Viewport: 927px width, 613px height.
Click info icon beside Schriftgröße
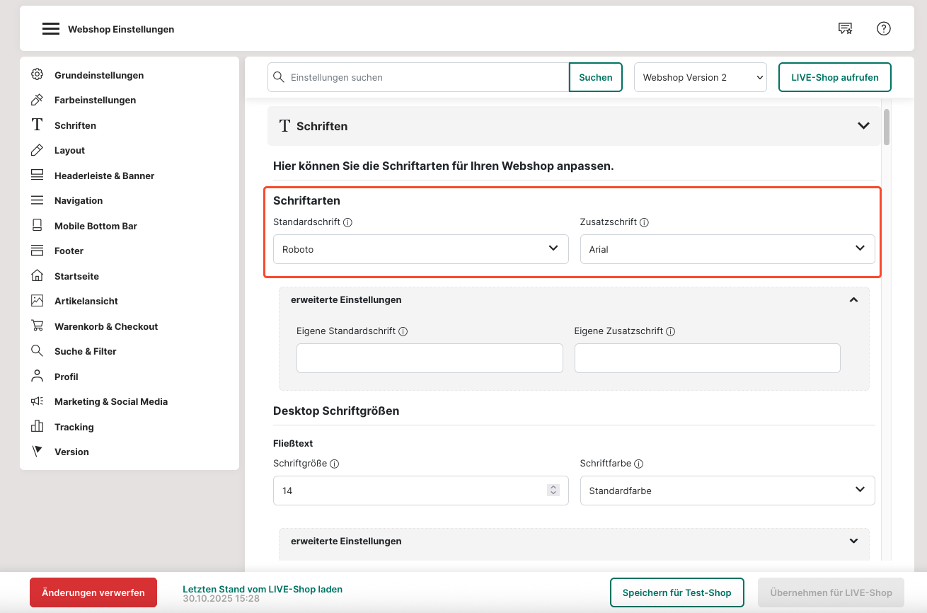(335, 464)
